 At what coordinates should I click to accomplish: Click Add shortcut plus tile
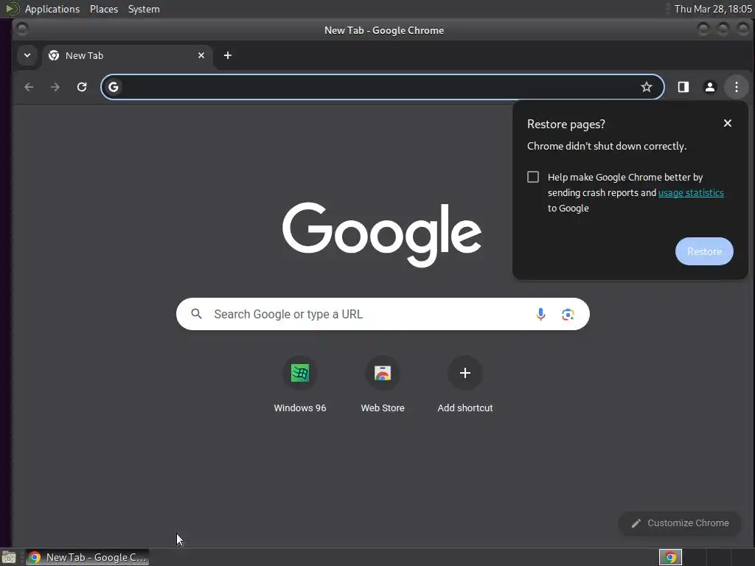[x=465, y=373]
